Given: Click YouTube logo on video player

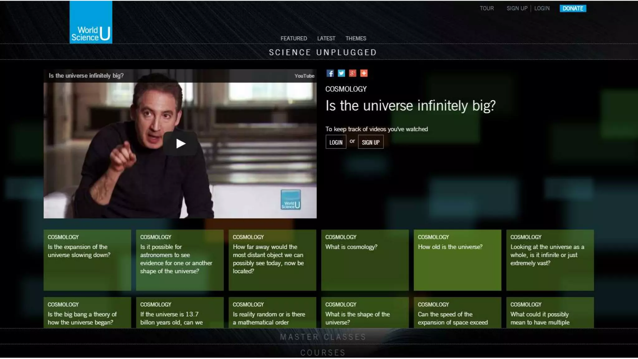Looking at the screenshot, I should click(x=304, y=76).
